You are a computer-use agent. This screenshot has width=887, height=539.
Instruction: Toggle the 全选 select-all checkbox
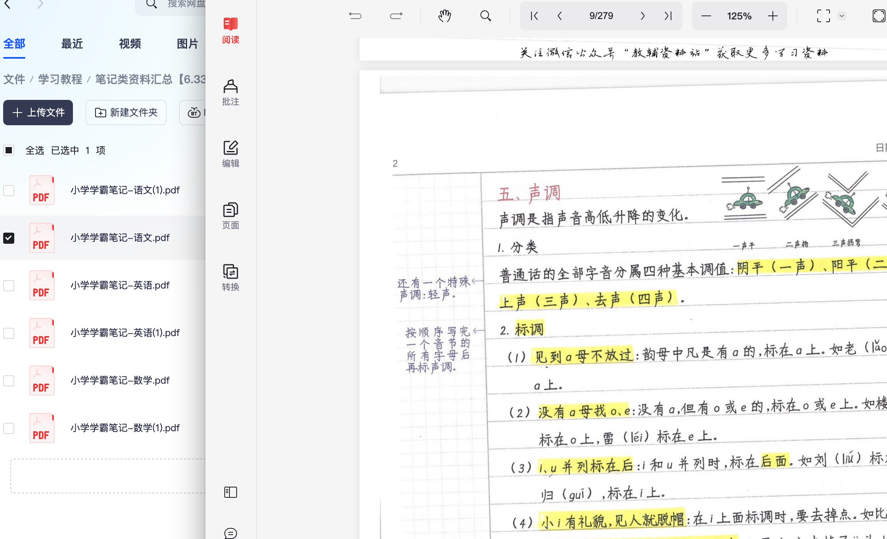click(9, 150)
